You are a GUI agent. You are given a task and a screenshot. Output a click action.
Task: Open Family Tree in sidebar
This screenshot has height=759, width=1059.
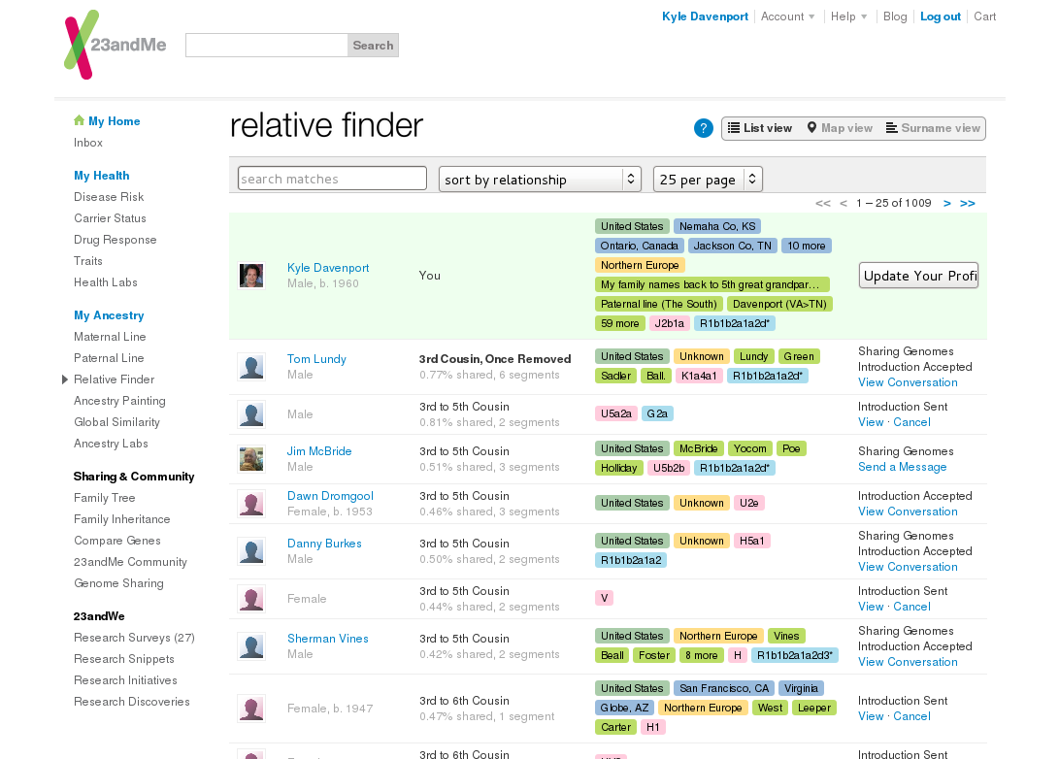(105, 498)
